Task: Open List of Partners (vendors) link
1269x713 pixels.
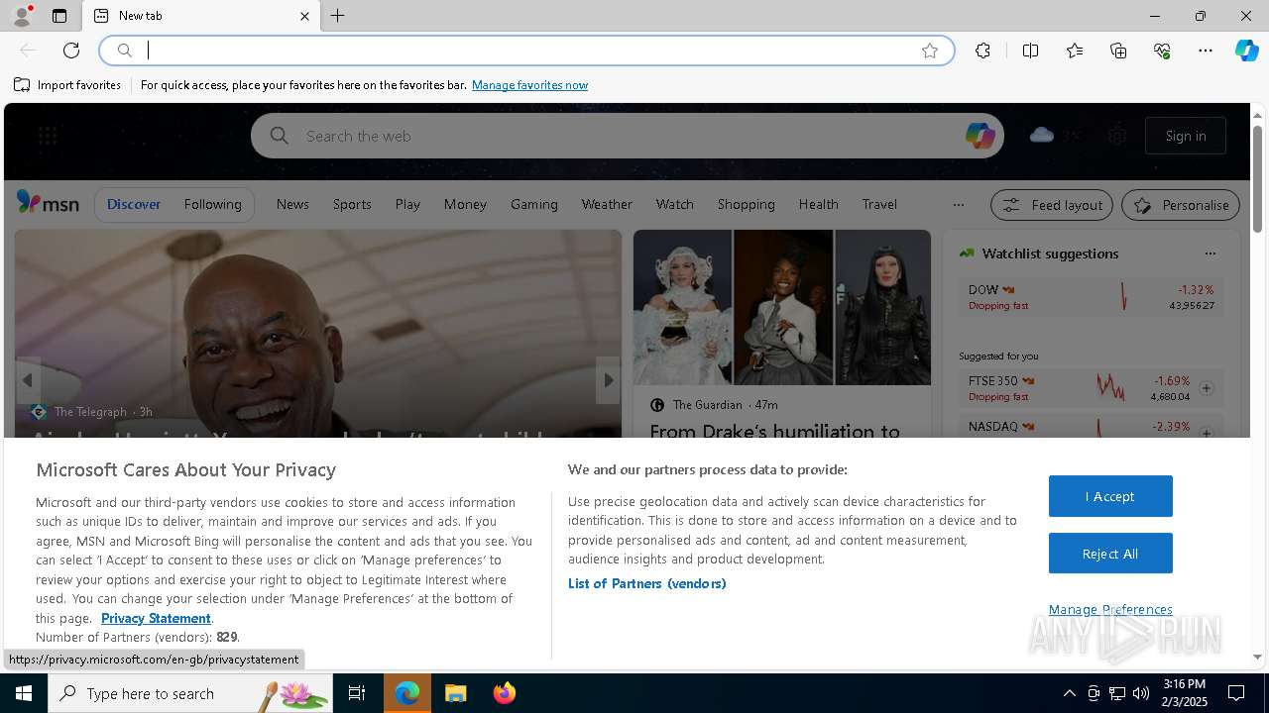Action: (646, 583)
